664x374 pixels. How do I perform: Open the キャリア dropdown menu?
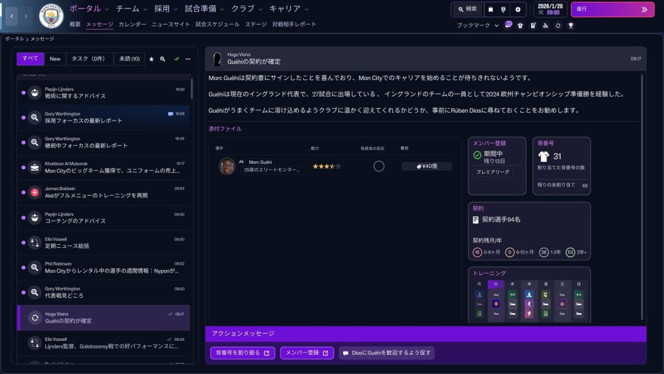coord(289,9)
